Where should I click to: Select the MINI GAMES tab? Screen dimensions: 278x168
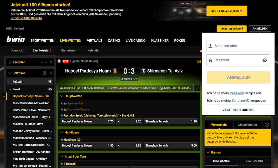pos(221,161)
